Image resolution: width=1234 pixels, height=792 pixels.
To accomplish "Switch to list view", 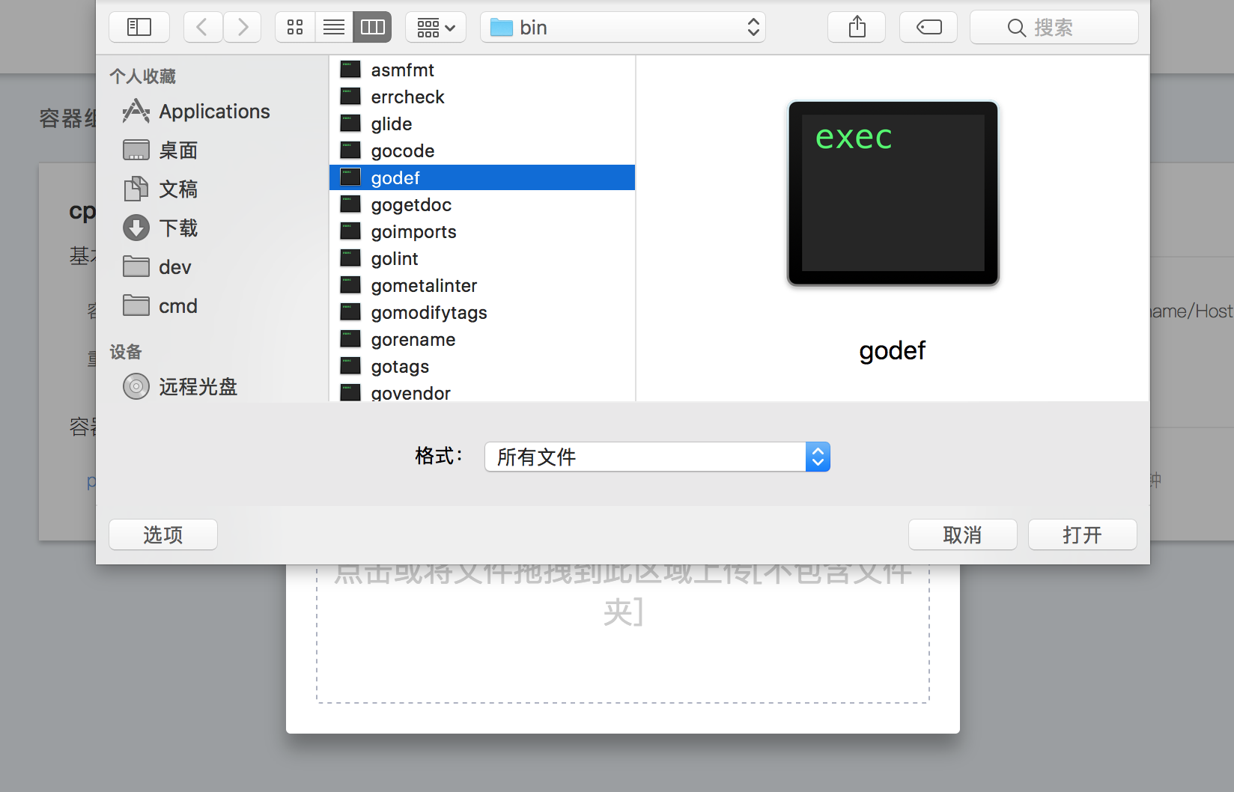I will [334, 28].
